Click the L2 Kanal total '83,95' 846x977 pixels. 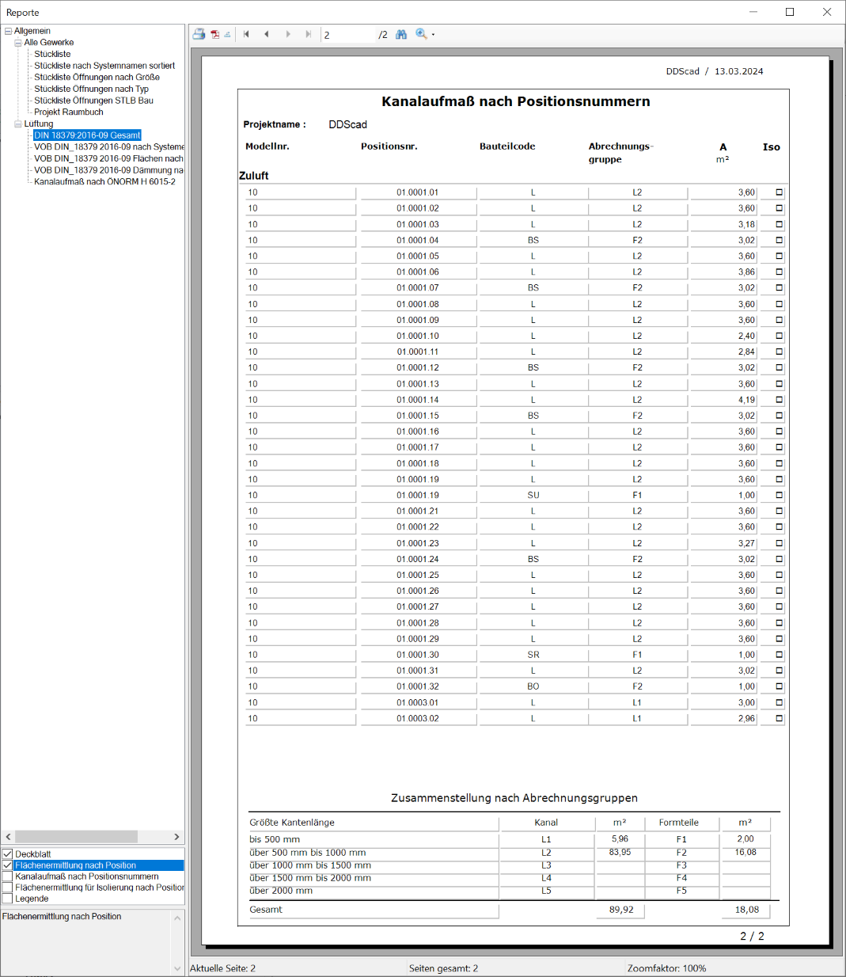[x=620, y=853]
